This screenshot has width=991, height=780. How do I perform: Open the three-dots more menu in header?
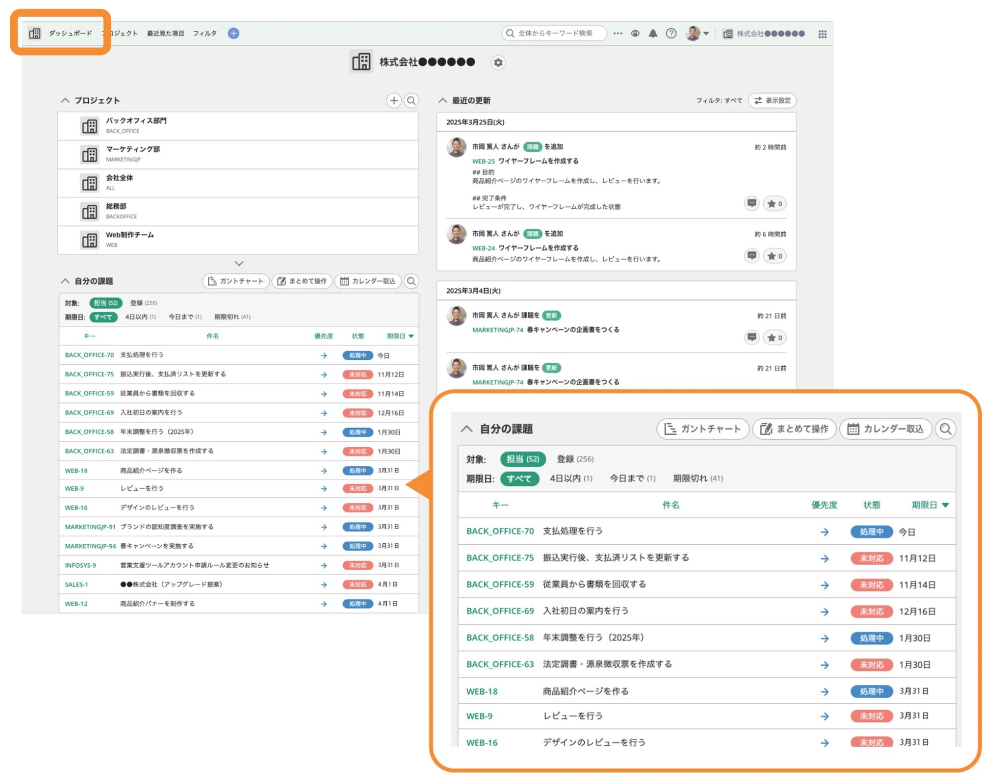(618, 33)
